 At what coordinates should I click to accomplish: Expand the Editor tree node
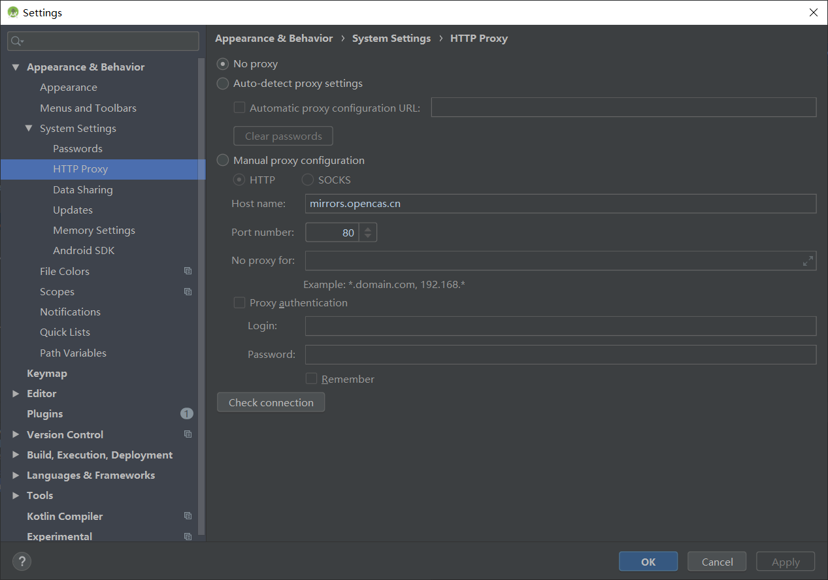(x=16, y=393)
